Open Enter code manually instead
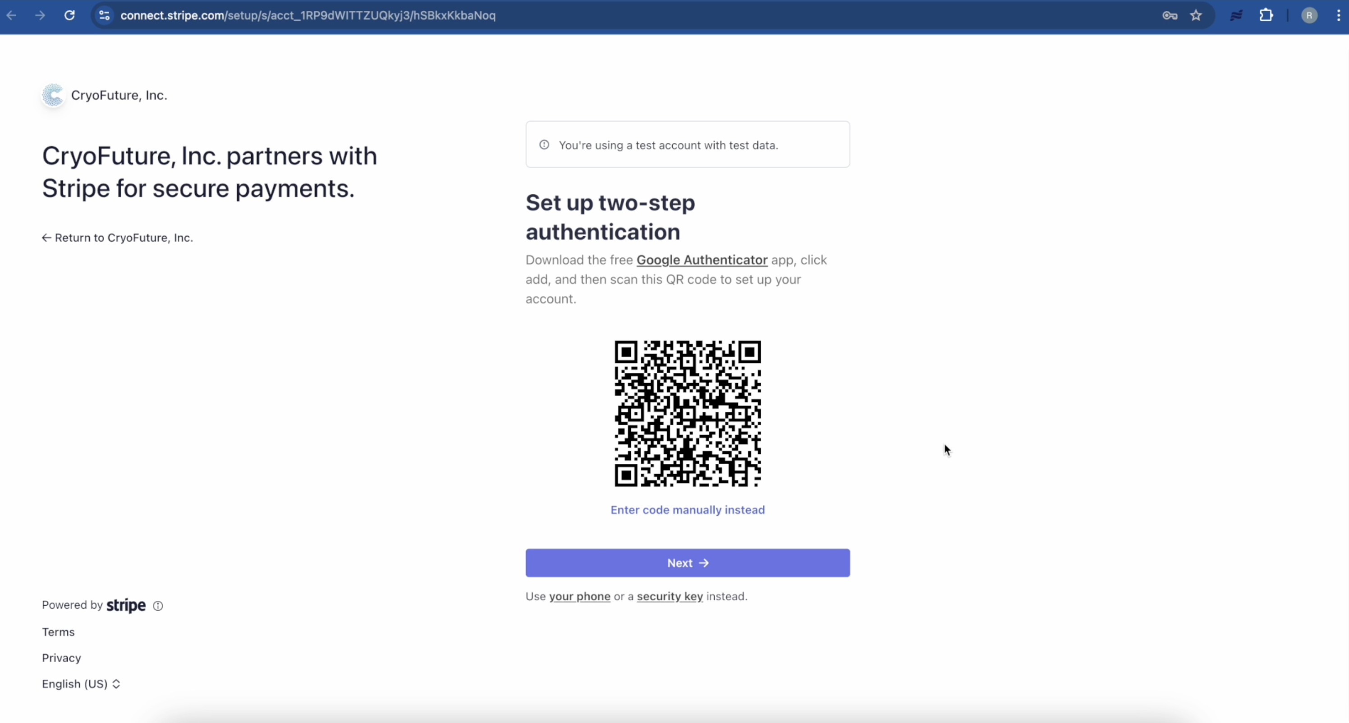This screenshot has width=1349, height=723. [x=688, y=509]
